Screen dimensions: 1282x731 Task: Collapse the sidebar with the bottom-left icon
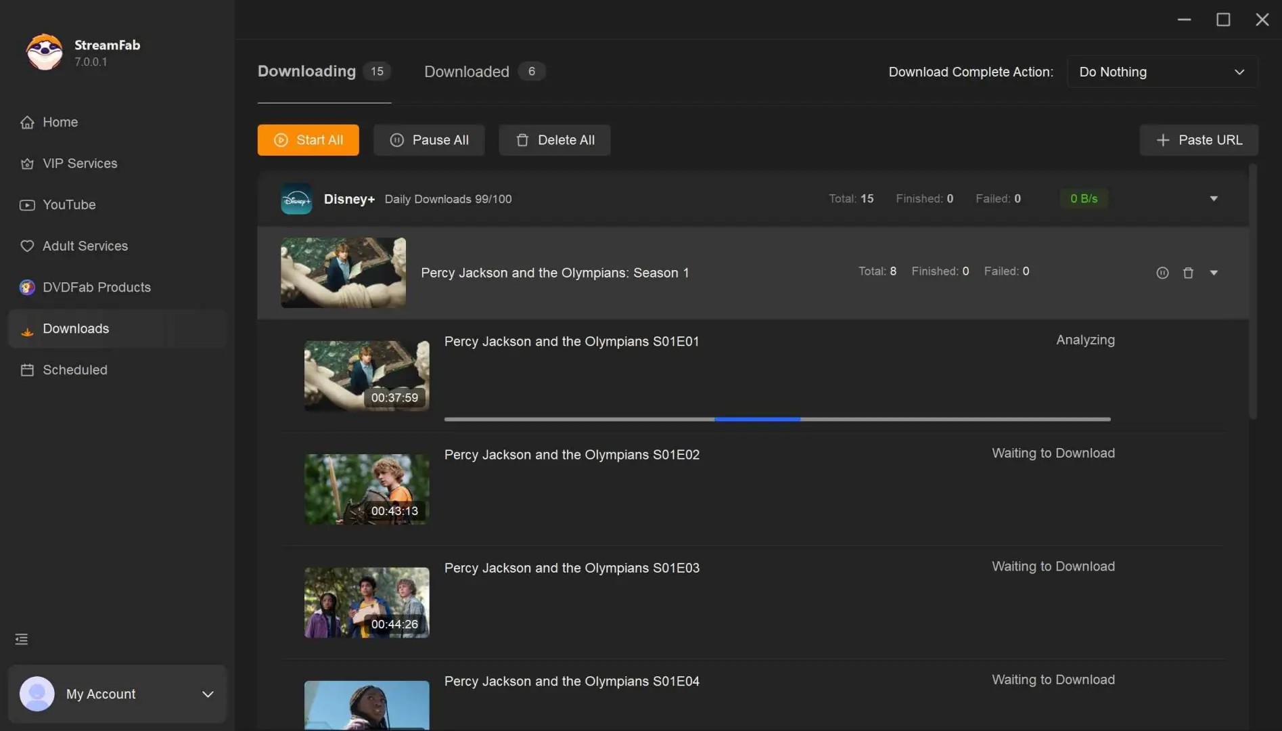pyautogui.click(x=21, y=639)
